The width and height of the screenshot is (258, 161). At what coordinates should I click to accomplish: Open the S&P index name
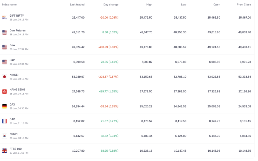coord(12,60)
